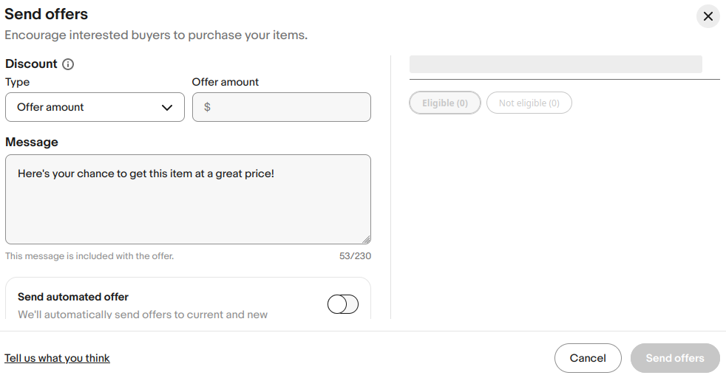Switch to the Not eligible (0) tab

pos(529,103)
